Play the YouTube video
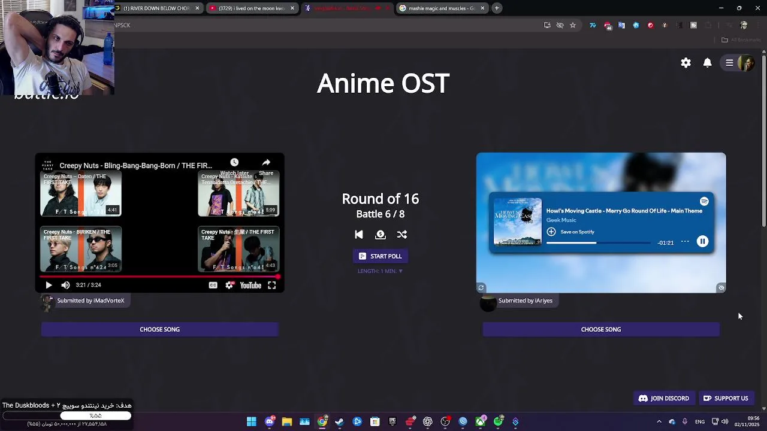The image size is (767, 431). coord(49,286)
